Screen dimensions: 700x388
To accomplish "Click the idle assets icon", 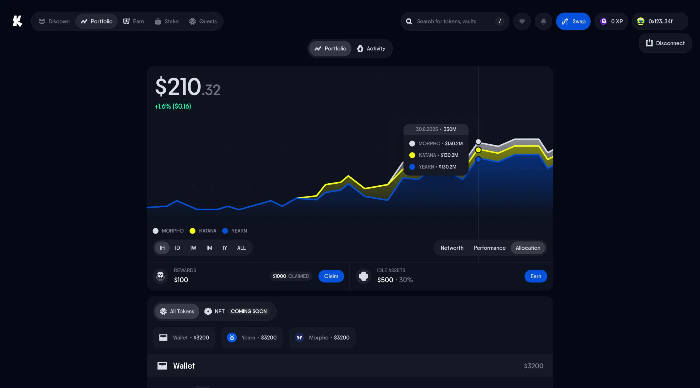I will coord(363,276).
